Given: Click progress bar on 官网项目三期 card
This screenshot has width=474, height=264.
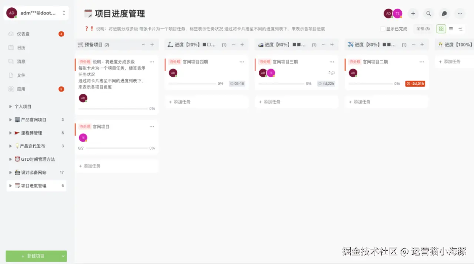Looking at the screenshot, I should click(282, 84).
